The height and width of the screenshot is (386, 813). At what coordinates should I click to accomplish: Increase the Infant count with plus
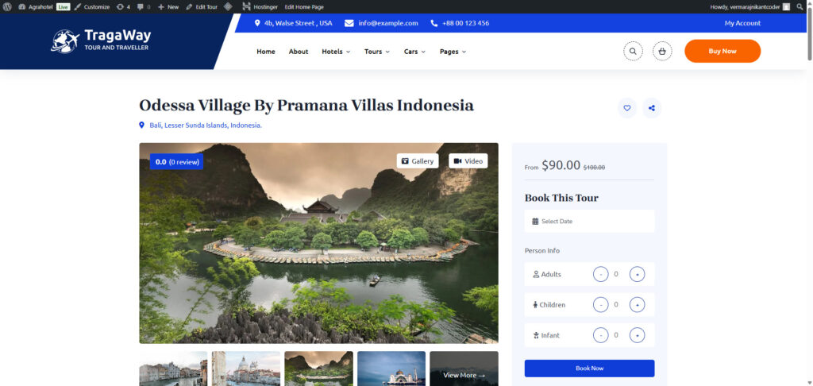coord(638,335)
